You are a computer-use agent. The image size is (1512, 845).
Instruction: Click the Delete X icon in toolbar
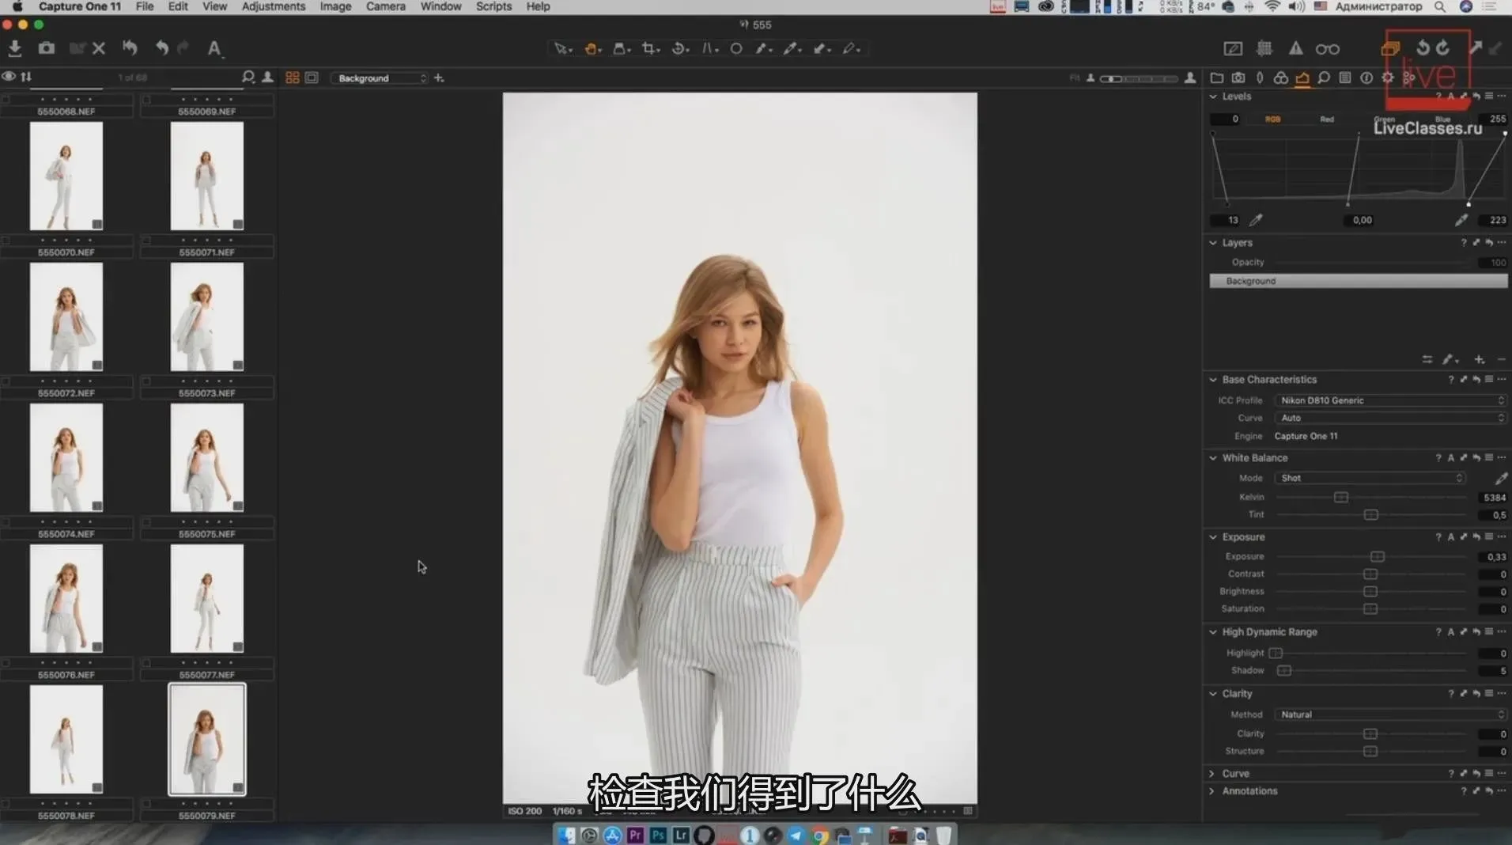(99, 48)
